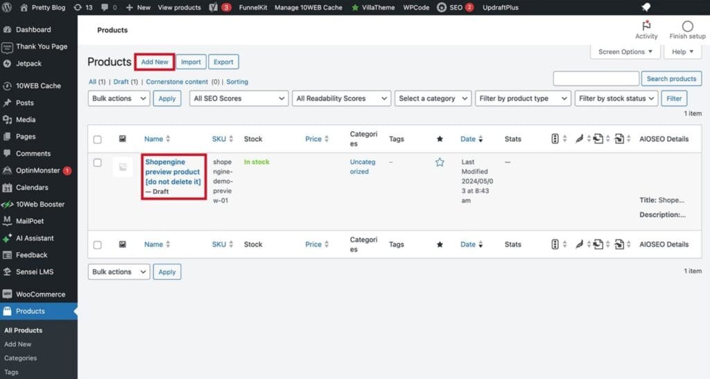Image resolution: width=710 pixels, height=379 pixels.
Task: Click the rocket icon in the admin bar
Action: [x=646, y=7]
